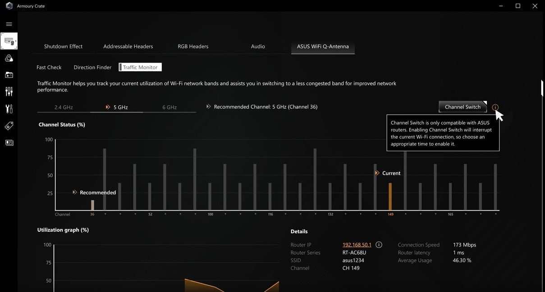Click the 'Connection Speed' label
545x292 pixels.
pyautogui.click(x=419, y=245)
